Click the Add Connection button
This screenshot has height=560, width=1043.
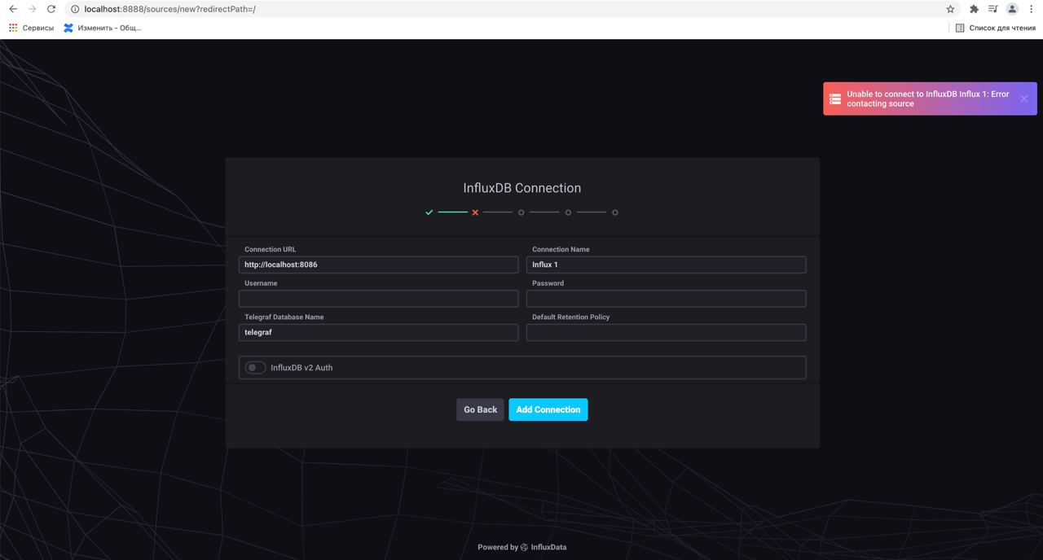point(548,409)
